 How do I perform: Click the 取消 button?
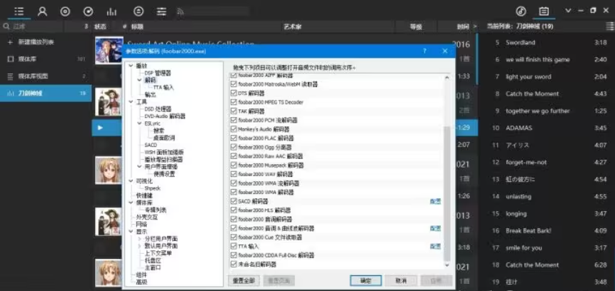[x=401, y=280]
